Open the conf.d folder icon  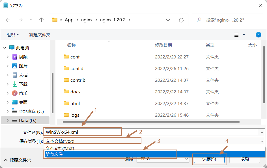(66, 68)
